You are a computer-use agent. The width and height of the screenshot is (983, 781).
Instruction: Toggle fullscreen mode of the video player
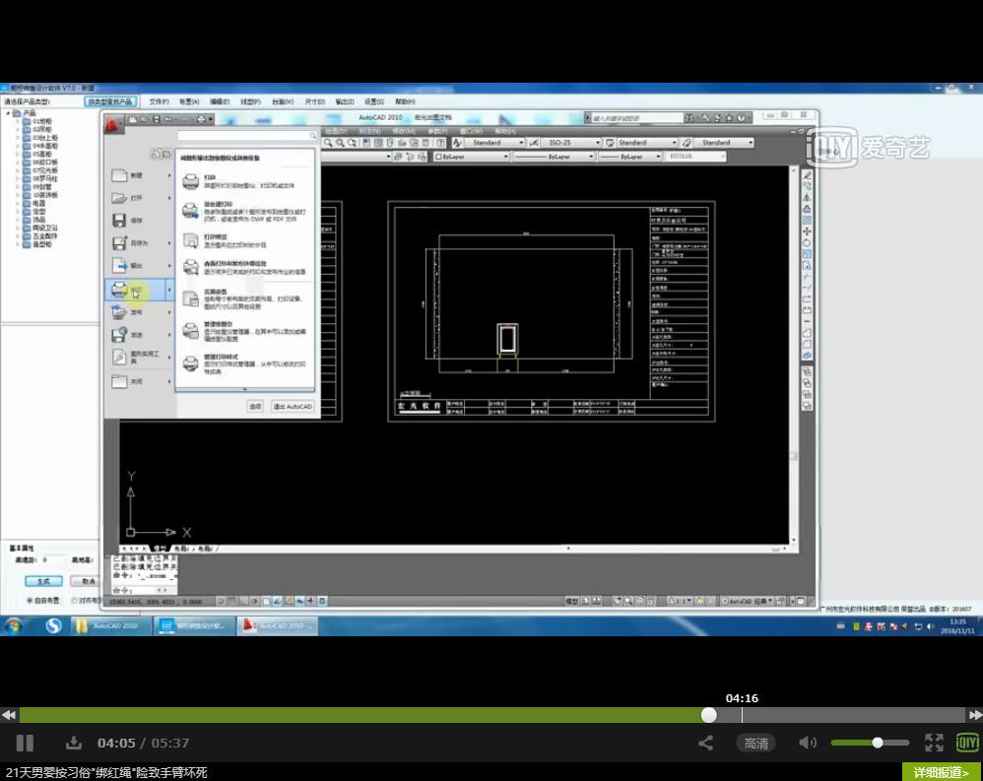coord(934,743)
